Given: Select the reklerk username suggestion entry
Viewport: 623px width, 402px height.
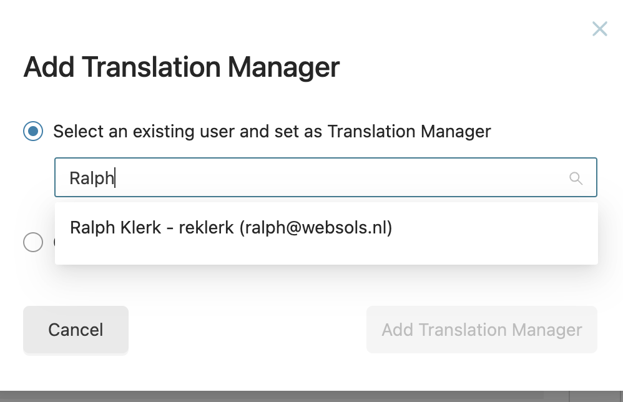Looking at the screenshot, I should click(206, 228).
